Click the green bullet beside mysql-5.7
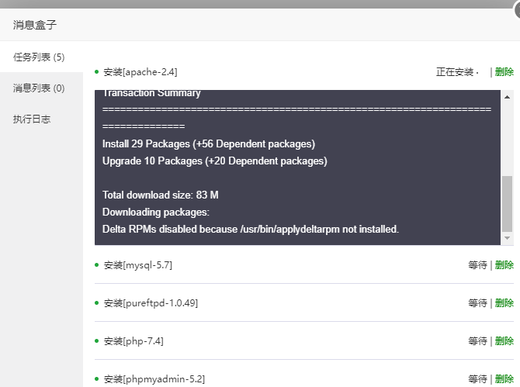The width and height of the screenshot is (520, 387). [97, 265]
